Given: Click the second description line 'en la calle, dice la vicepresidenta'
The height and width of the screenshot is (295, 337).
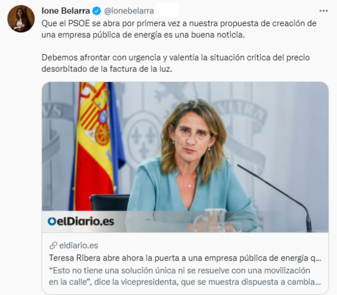Looking at the screenshot, I should pyautogui.click(x=185, y=282).
